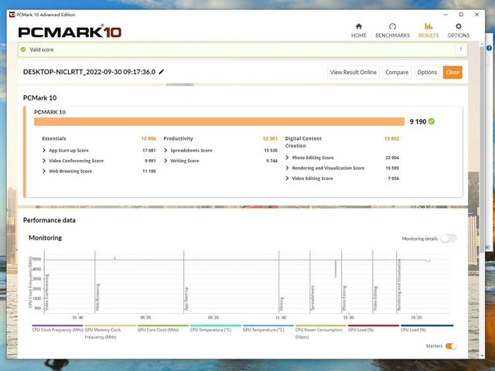The height and width of the screenshot is (371, 495).
Task: Click the Spreadsheets marker in chart
Action: pyautogui.click(x=312, y=298)
